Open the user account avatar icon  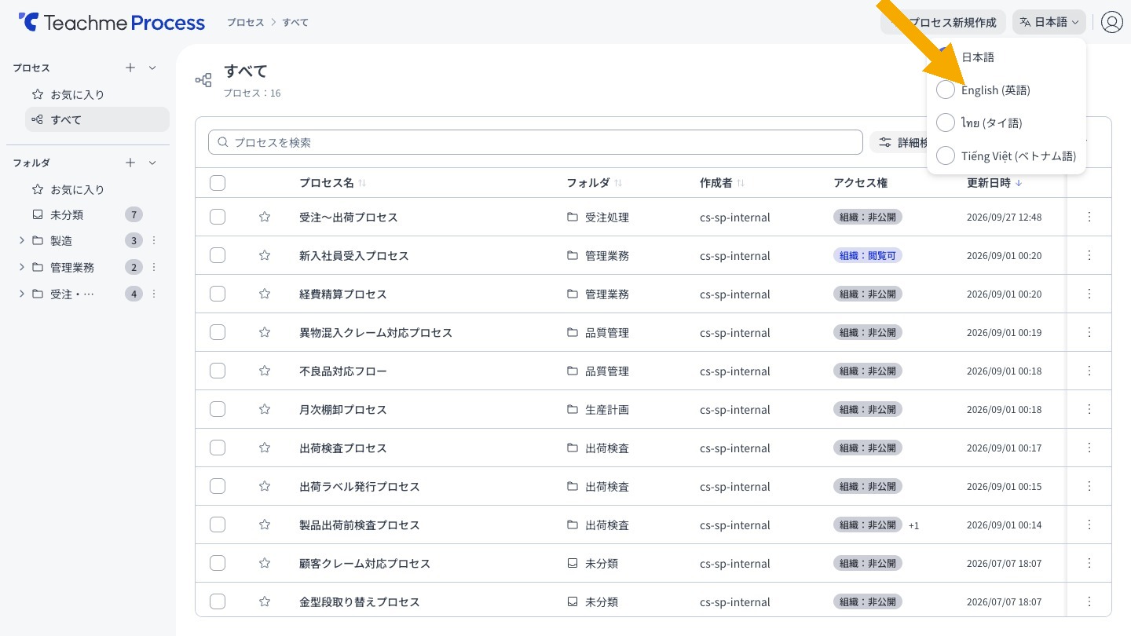[1111, 22]
